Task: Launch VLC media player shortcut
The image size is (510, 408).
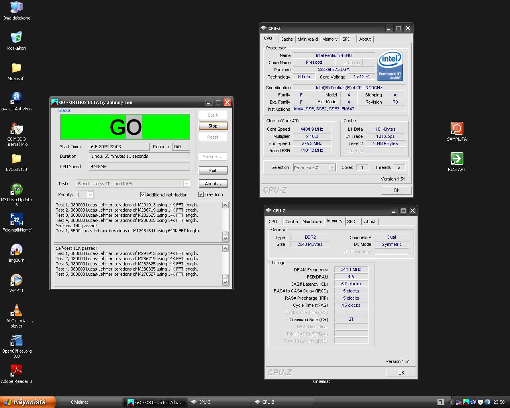Action: 16,316
